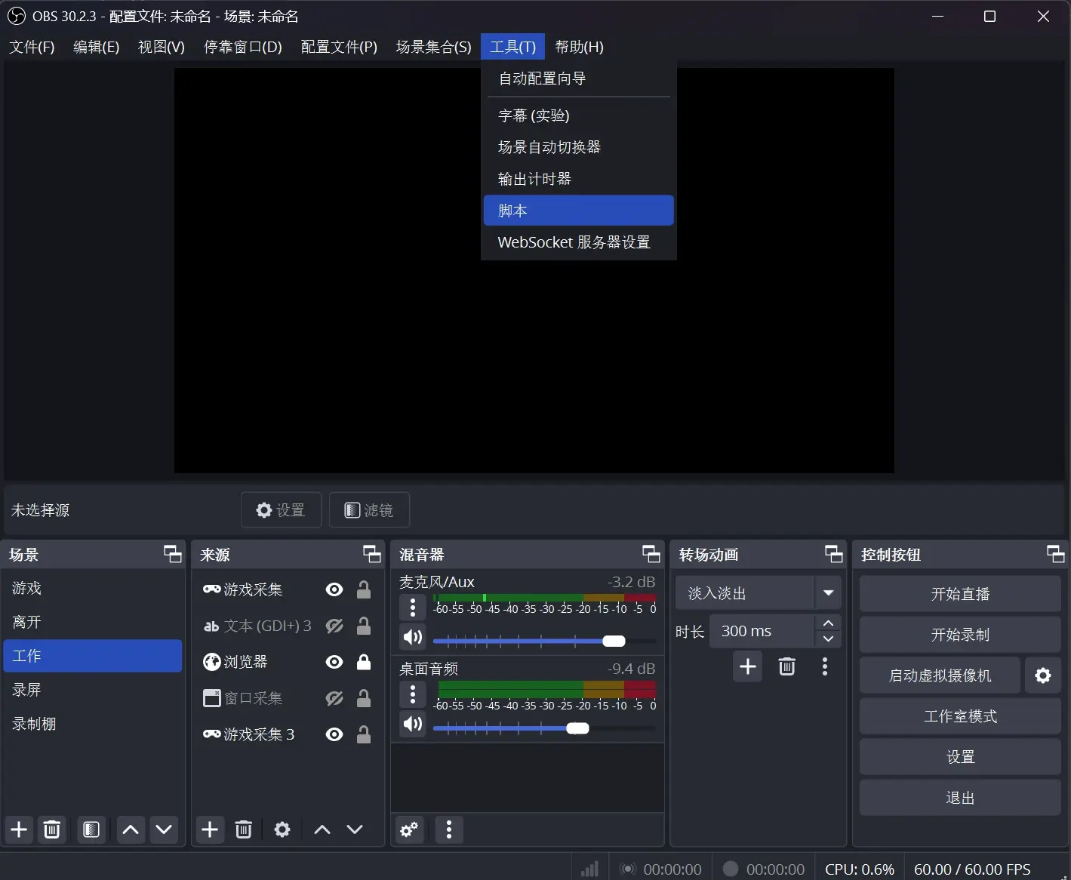
Task: Move source up in Sources panel
Action: 322,830
